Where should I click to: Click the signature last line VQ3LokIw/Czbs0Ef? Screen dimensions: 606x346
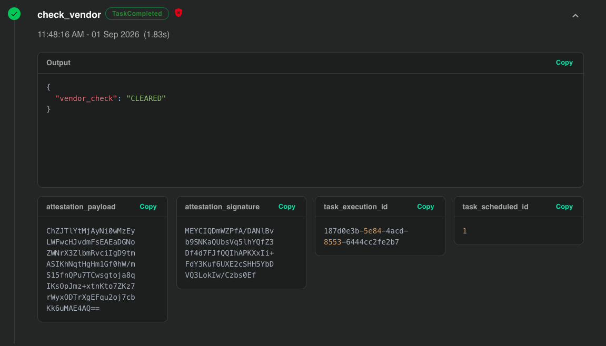tap(220, 275)
